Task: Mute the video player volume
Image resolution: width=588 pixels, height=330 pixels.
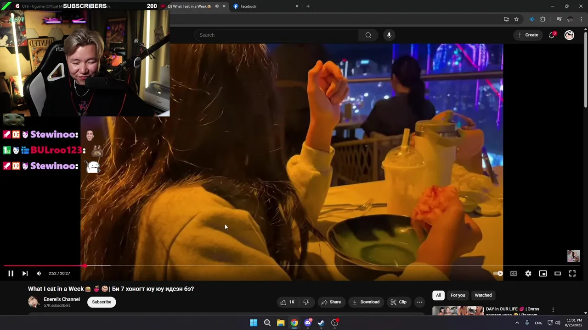Action: click(x=39, y=274)
